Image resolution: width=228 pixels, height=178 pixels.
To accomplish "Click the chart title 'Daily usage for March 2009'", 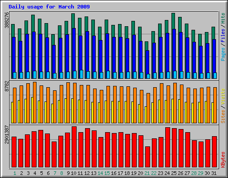I will pyautogui.click(x=49, y=7).
